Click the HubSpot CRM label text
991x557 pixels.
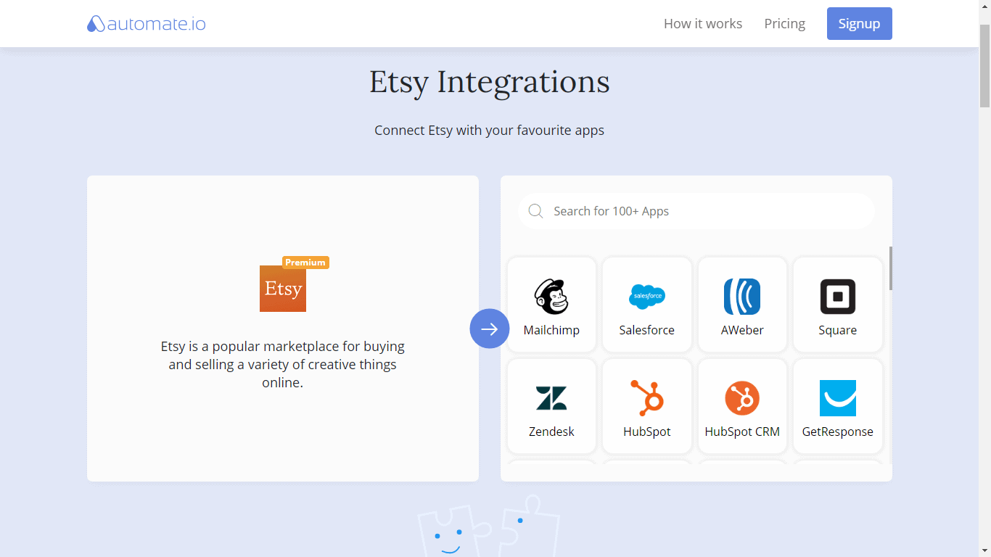pos(742,432)
